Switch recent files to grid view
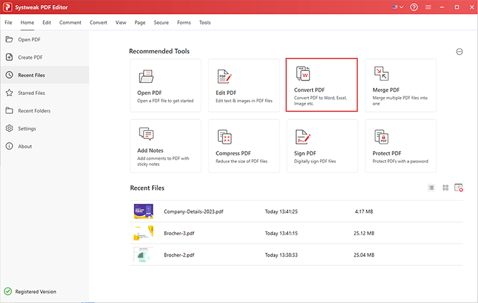 pos(445,188)
